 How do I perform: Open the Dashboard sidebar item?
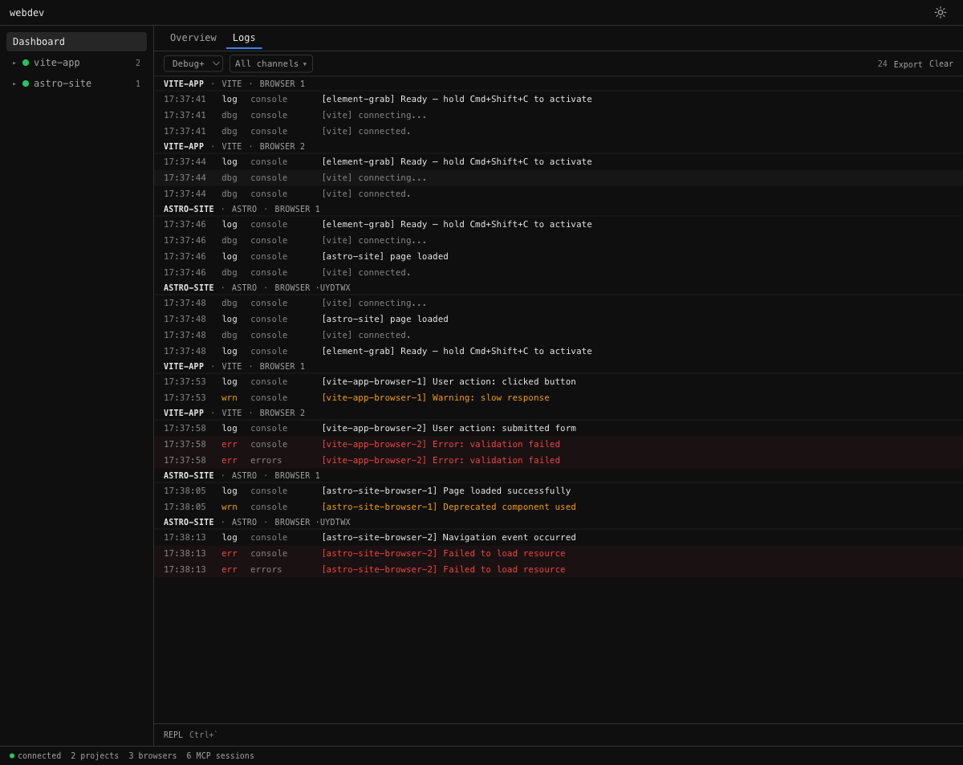(76, 42)
